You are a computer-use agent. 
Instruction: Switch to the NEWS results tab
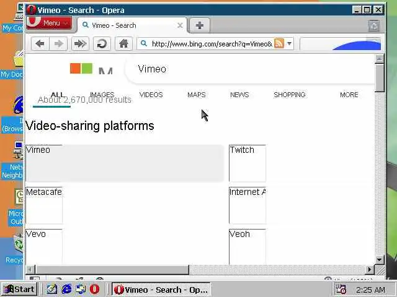[x=239, y=95]
